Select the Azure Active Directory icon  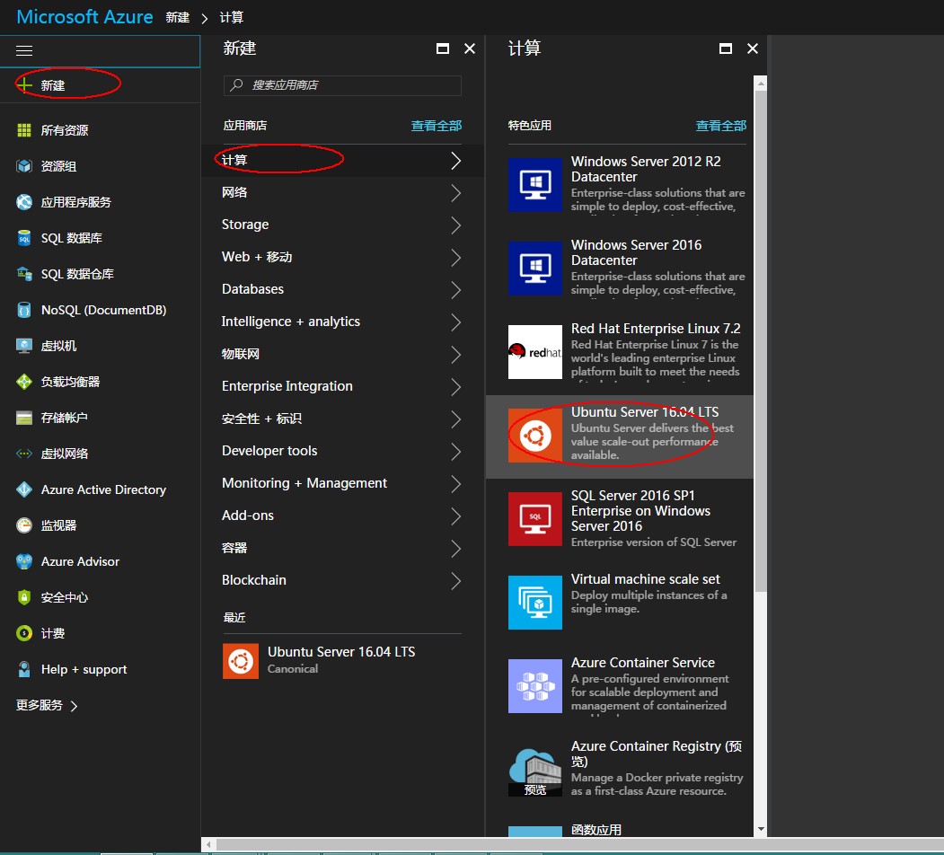pos(24,489)
